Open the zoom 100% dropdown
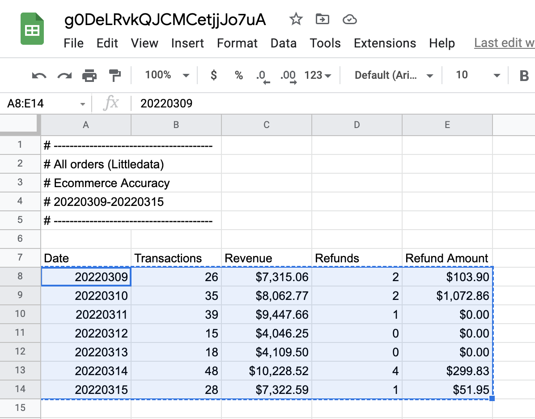This screenshot has height=419, width=535. (x=167, y=75)
